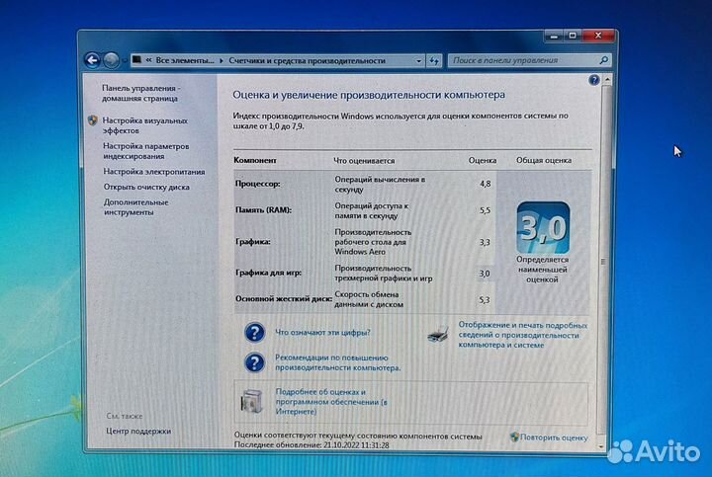Screen dimensions: 712x477
Task: Click scrollbar down arrow in content pane
Action: (601, 446)
